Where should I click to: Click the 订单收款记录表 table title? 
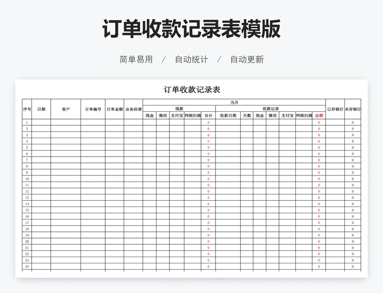[x=192, y=89]
